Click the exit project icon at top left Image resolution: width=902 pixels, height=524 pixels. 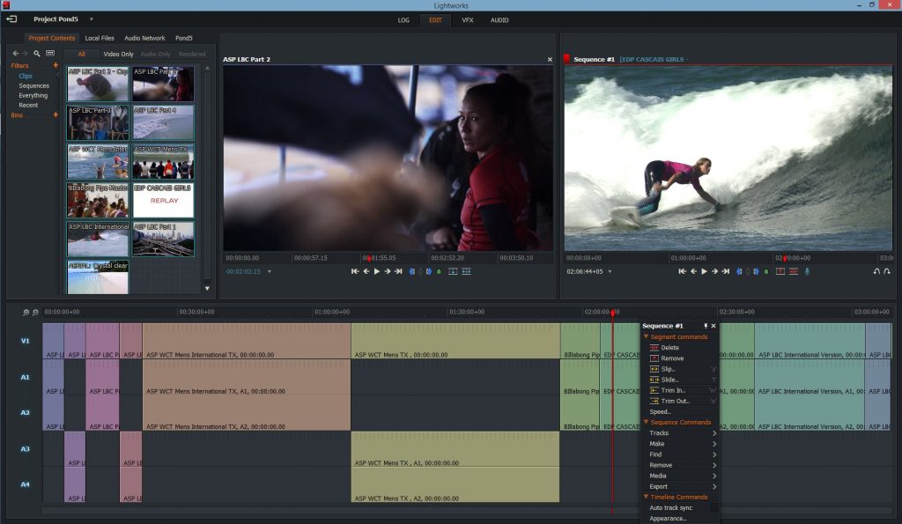pyautogui.click(x=11, y=18)
